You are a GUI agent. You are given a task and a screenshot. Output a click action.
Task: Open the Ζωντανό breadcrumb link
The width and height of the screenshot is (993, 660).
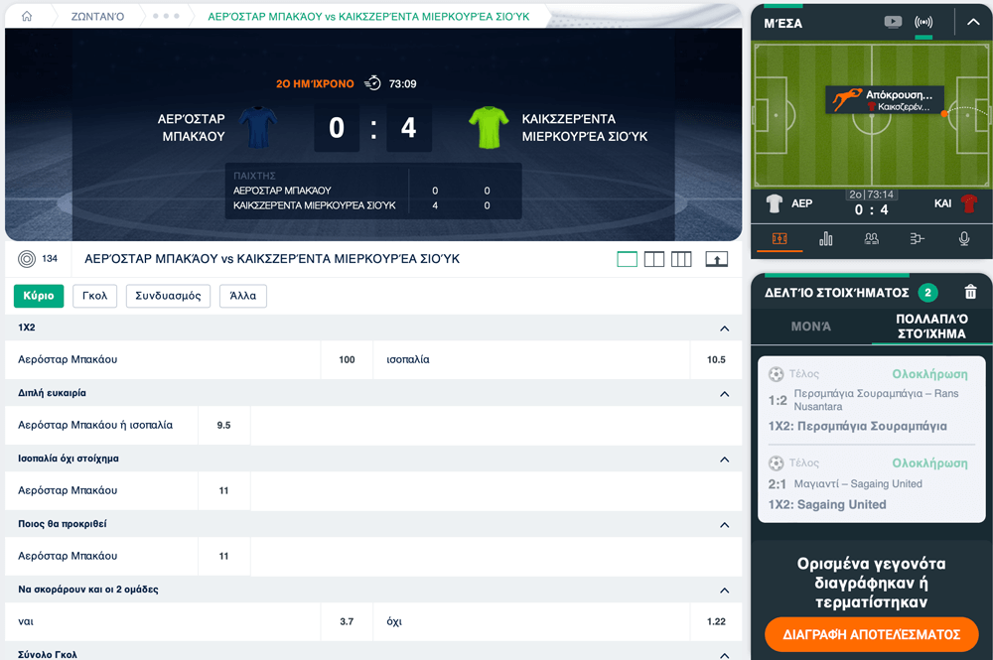click(97, 17)
